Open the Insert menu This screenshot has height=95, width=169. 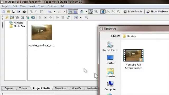32,6
